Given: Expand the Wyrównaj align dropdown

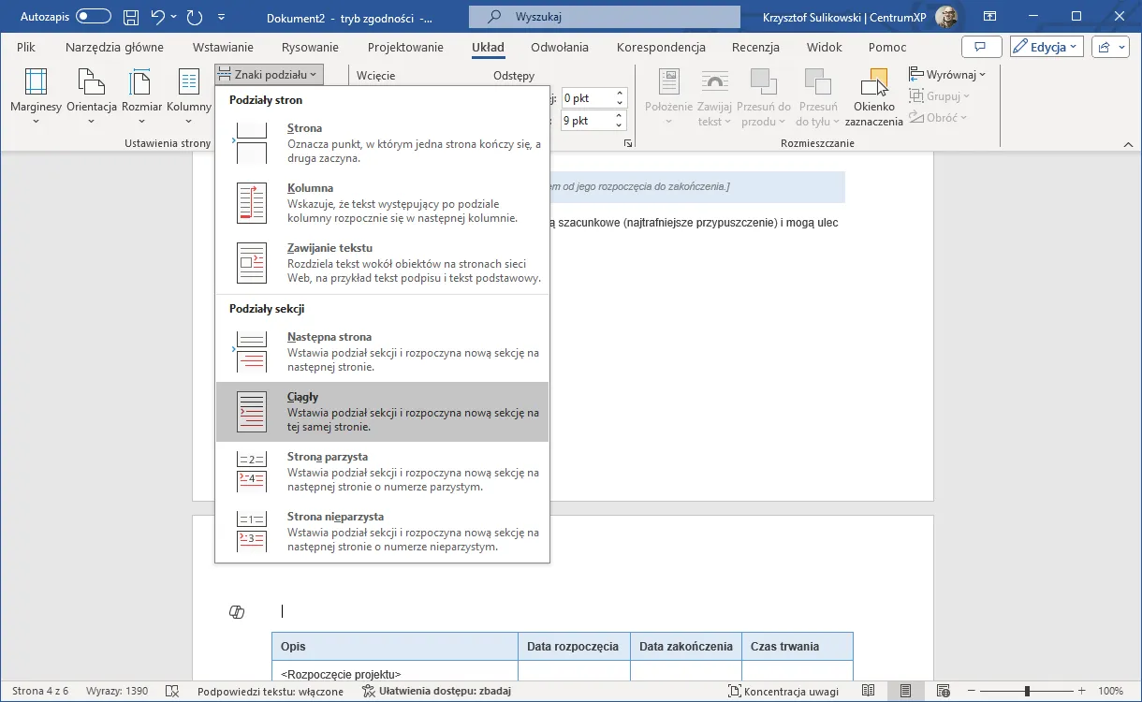Looking at the screenshot, I should tap(947, 74).
